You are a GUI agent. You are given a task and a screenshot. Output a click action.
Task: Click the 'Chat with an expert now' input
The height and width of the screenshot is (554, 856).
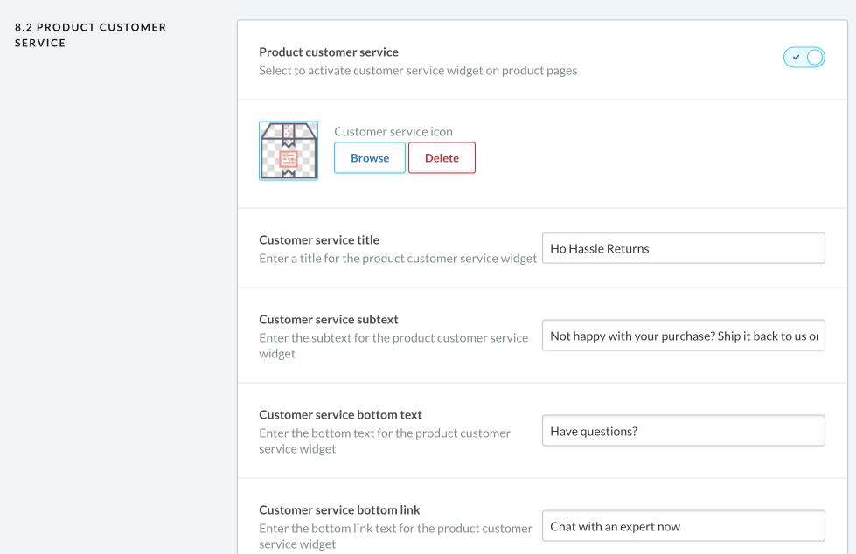[x=683, y=526]
